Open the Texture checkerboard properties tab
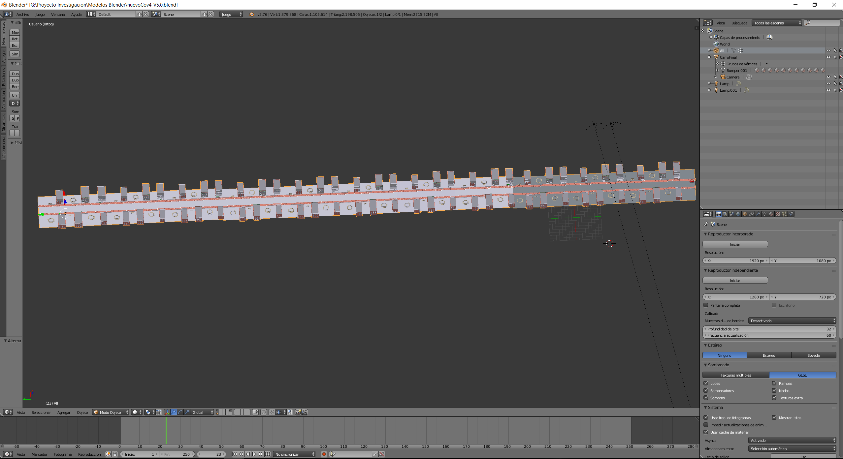The height and width of the screenshot is (459, 843). [x=778, y=214]
